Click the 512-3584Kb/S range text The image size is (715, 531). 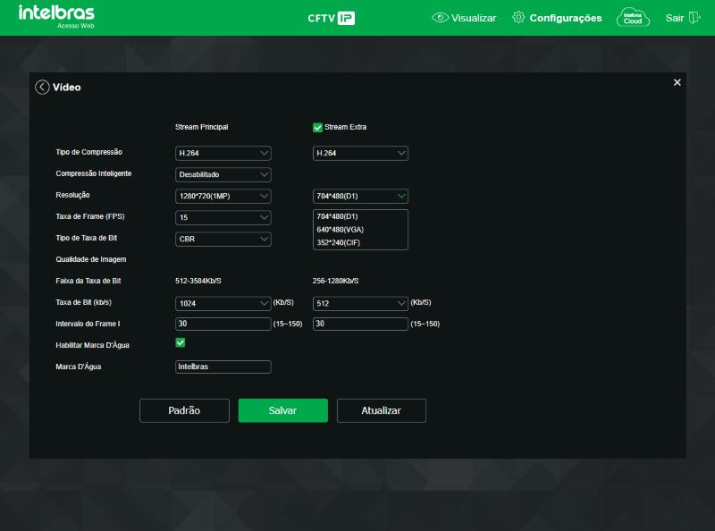point(198,281)
